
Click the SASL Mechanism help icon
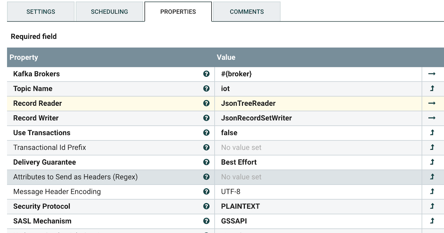[x=206, y=221]
